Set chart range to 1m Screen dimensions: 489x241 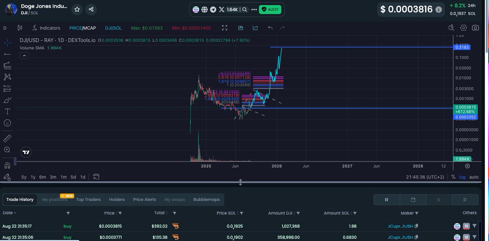[x=64, y=177]
